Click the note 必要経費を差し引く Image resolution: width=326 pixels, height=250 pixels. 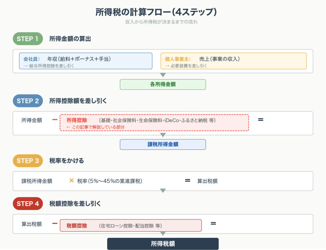tap(186, 66)
